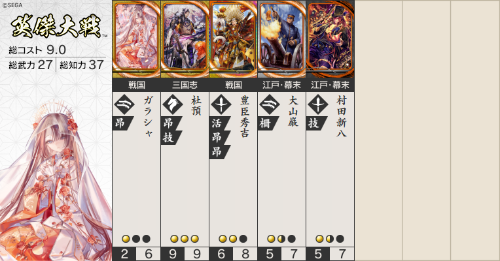Click the ガラシャ card thumbnail
This screenshot has height=261, width=500.
pos(137,38)
